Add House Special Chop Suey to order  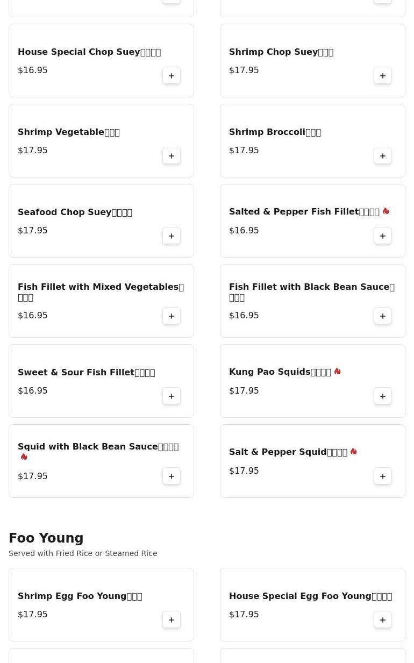pos(172,76)
